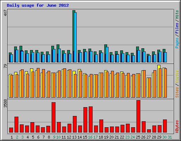The width and height of the screenshot is (181, 141).
Task: Click day label 15 on the x-axis
Action: click(85, 137)
